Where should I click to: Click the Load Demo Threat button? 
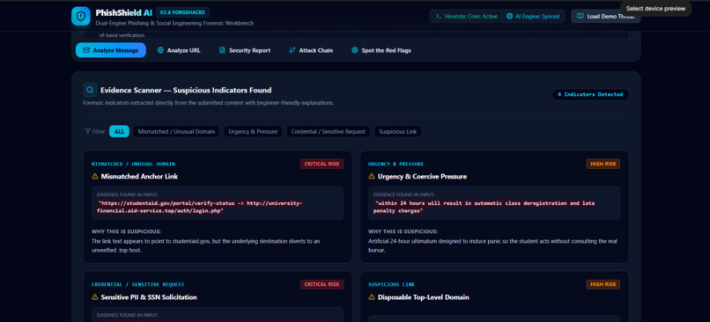pos(605,17)
